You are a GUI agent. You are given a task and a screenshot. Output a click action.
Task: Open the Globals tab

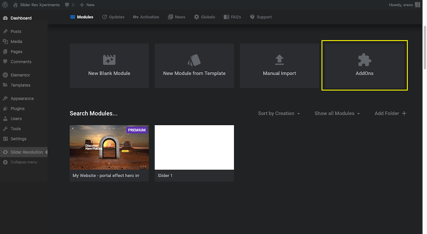[x=205, y=17]
